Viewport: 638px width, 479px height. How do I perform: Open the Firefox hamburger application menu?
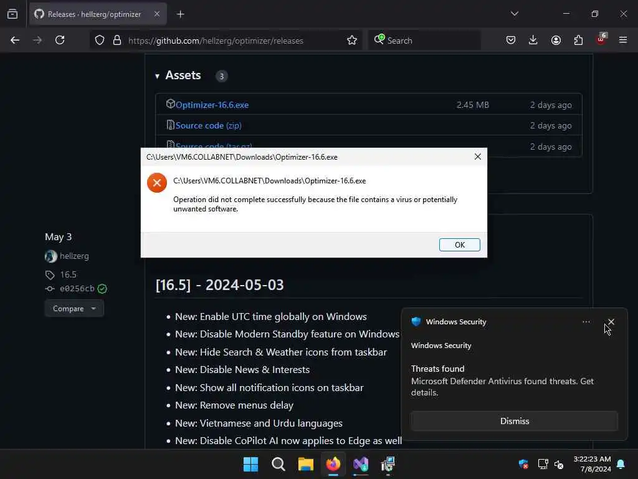(x=623, y=40)
